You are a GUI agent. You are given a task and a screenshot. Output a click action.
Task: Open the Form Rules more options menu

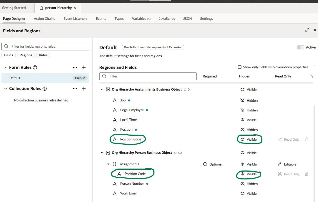pos(75,67)
